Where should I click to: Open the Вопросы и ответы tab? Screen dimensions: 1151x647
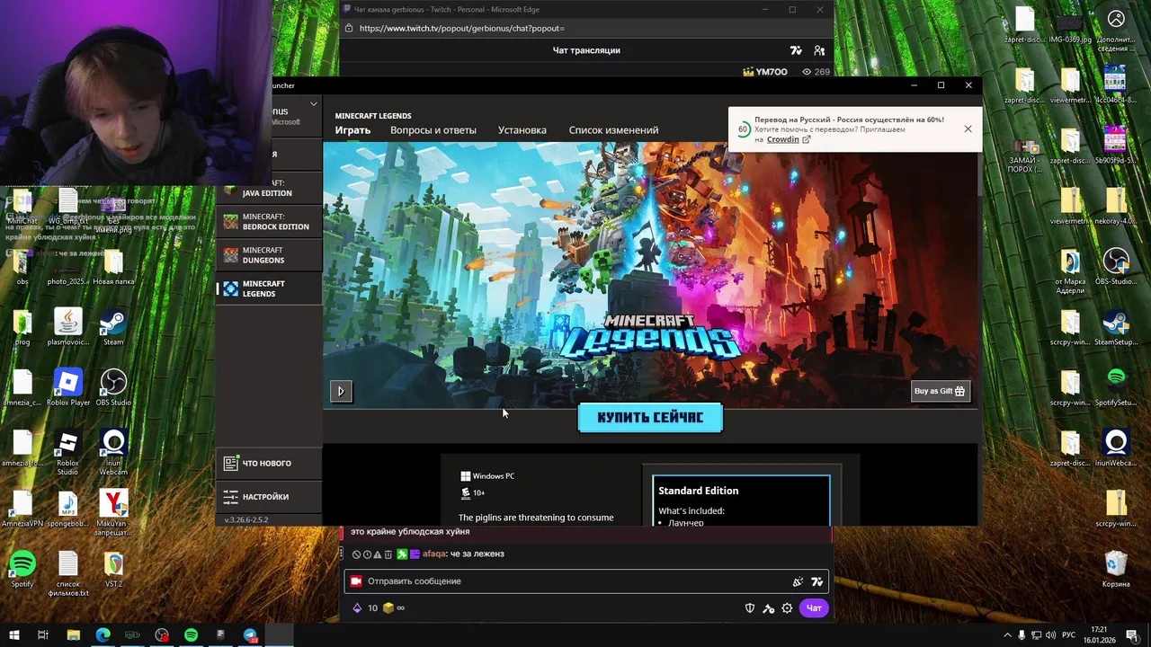(433, 130)
